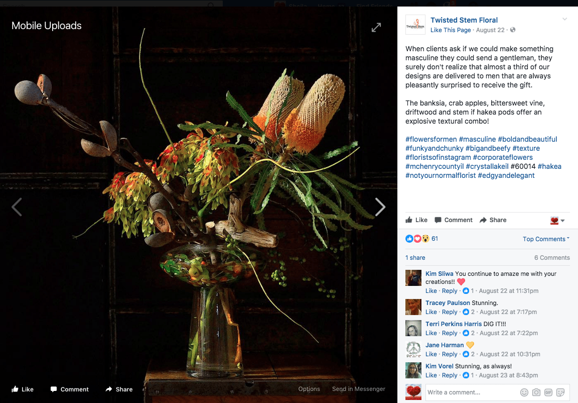
Task: Open the sticker picker icon
Action: click(x=560, y=392)
